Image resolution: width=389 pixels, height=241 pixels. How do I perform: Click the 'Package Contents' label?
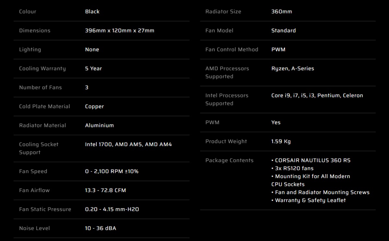click(x=230, y=160)
